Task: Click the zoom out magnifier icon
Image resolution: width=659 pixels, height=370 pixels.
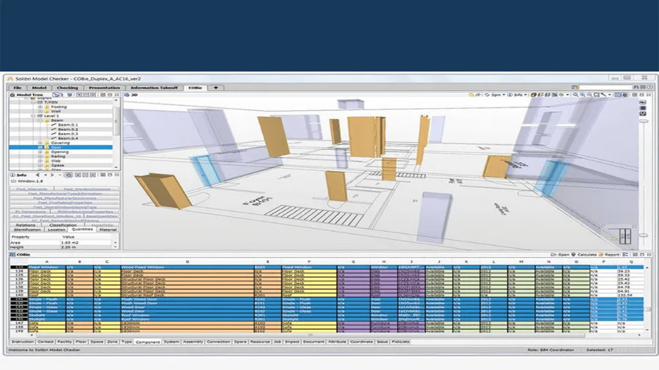Action: [589, 95]
